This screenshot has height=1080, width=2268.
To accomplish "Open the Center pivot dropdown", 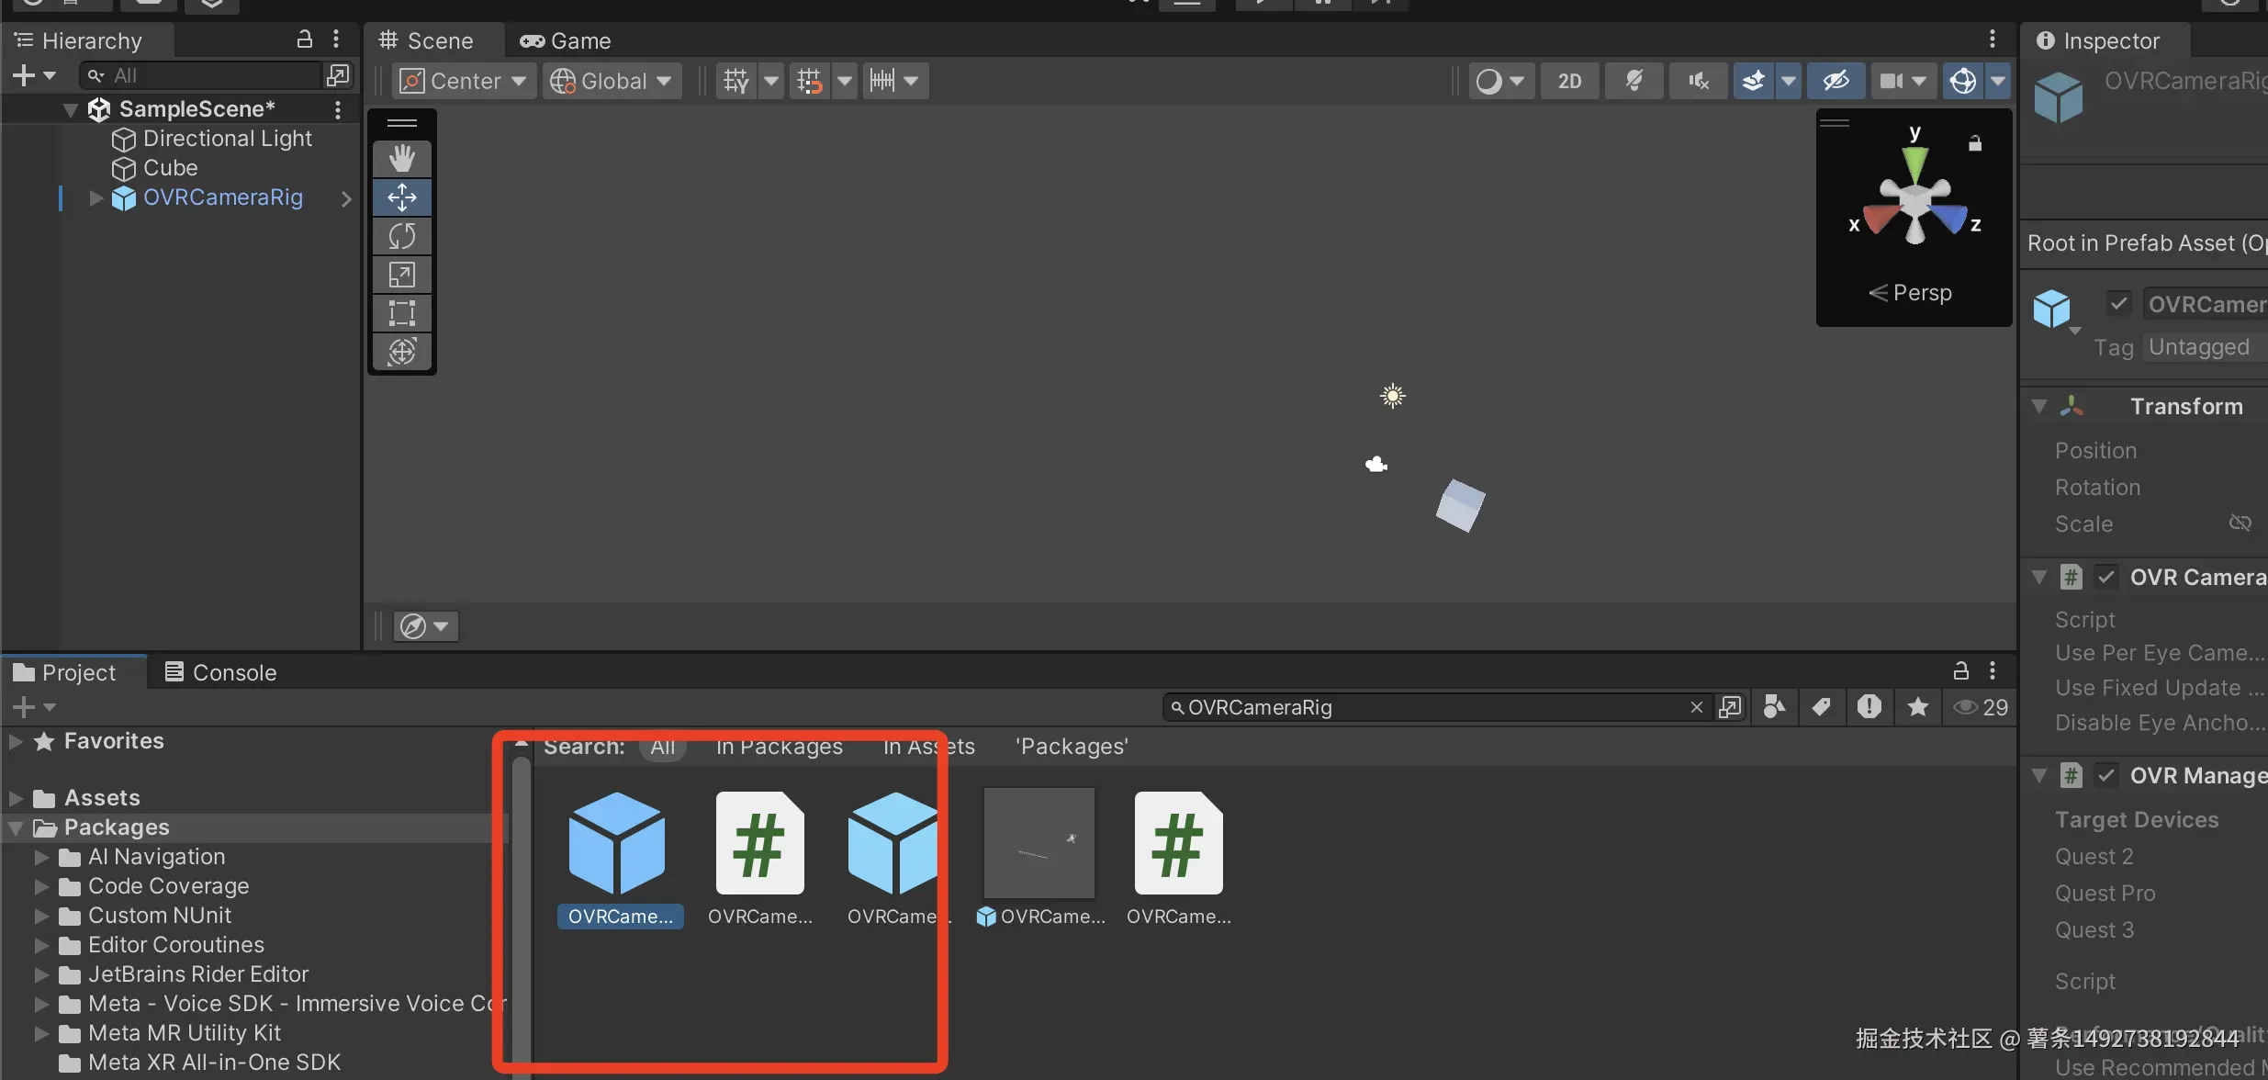I will pyautogui.click(x=465, y=81).
